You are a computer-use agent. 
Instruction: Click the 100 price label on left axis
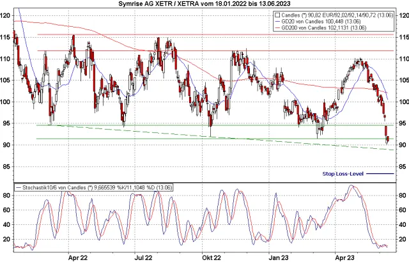(x=5, y=102)
